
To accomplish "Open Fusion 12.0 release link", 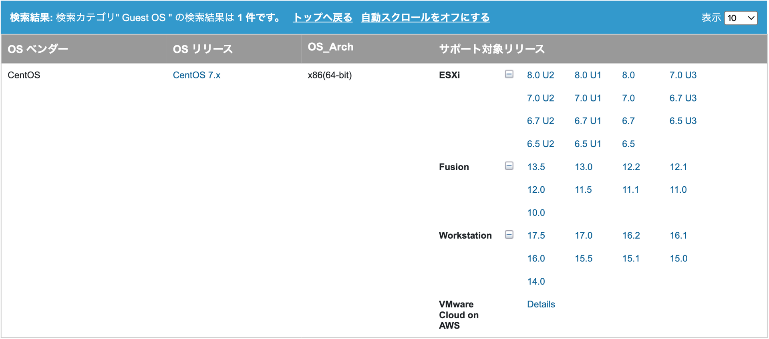I will pos(536,189).
